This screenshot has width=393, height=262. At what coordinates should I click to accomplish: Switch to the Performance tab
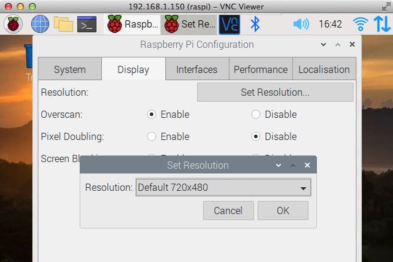point(261,69)
